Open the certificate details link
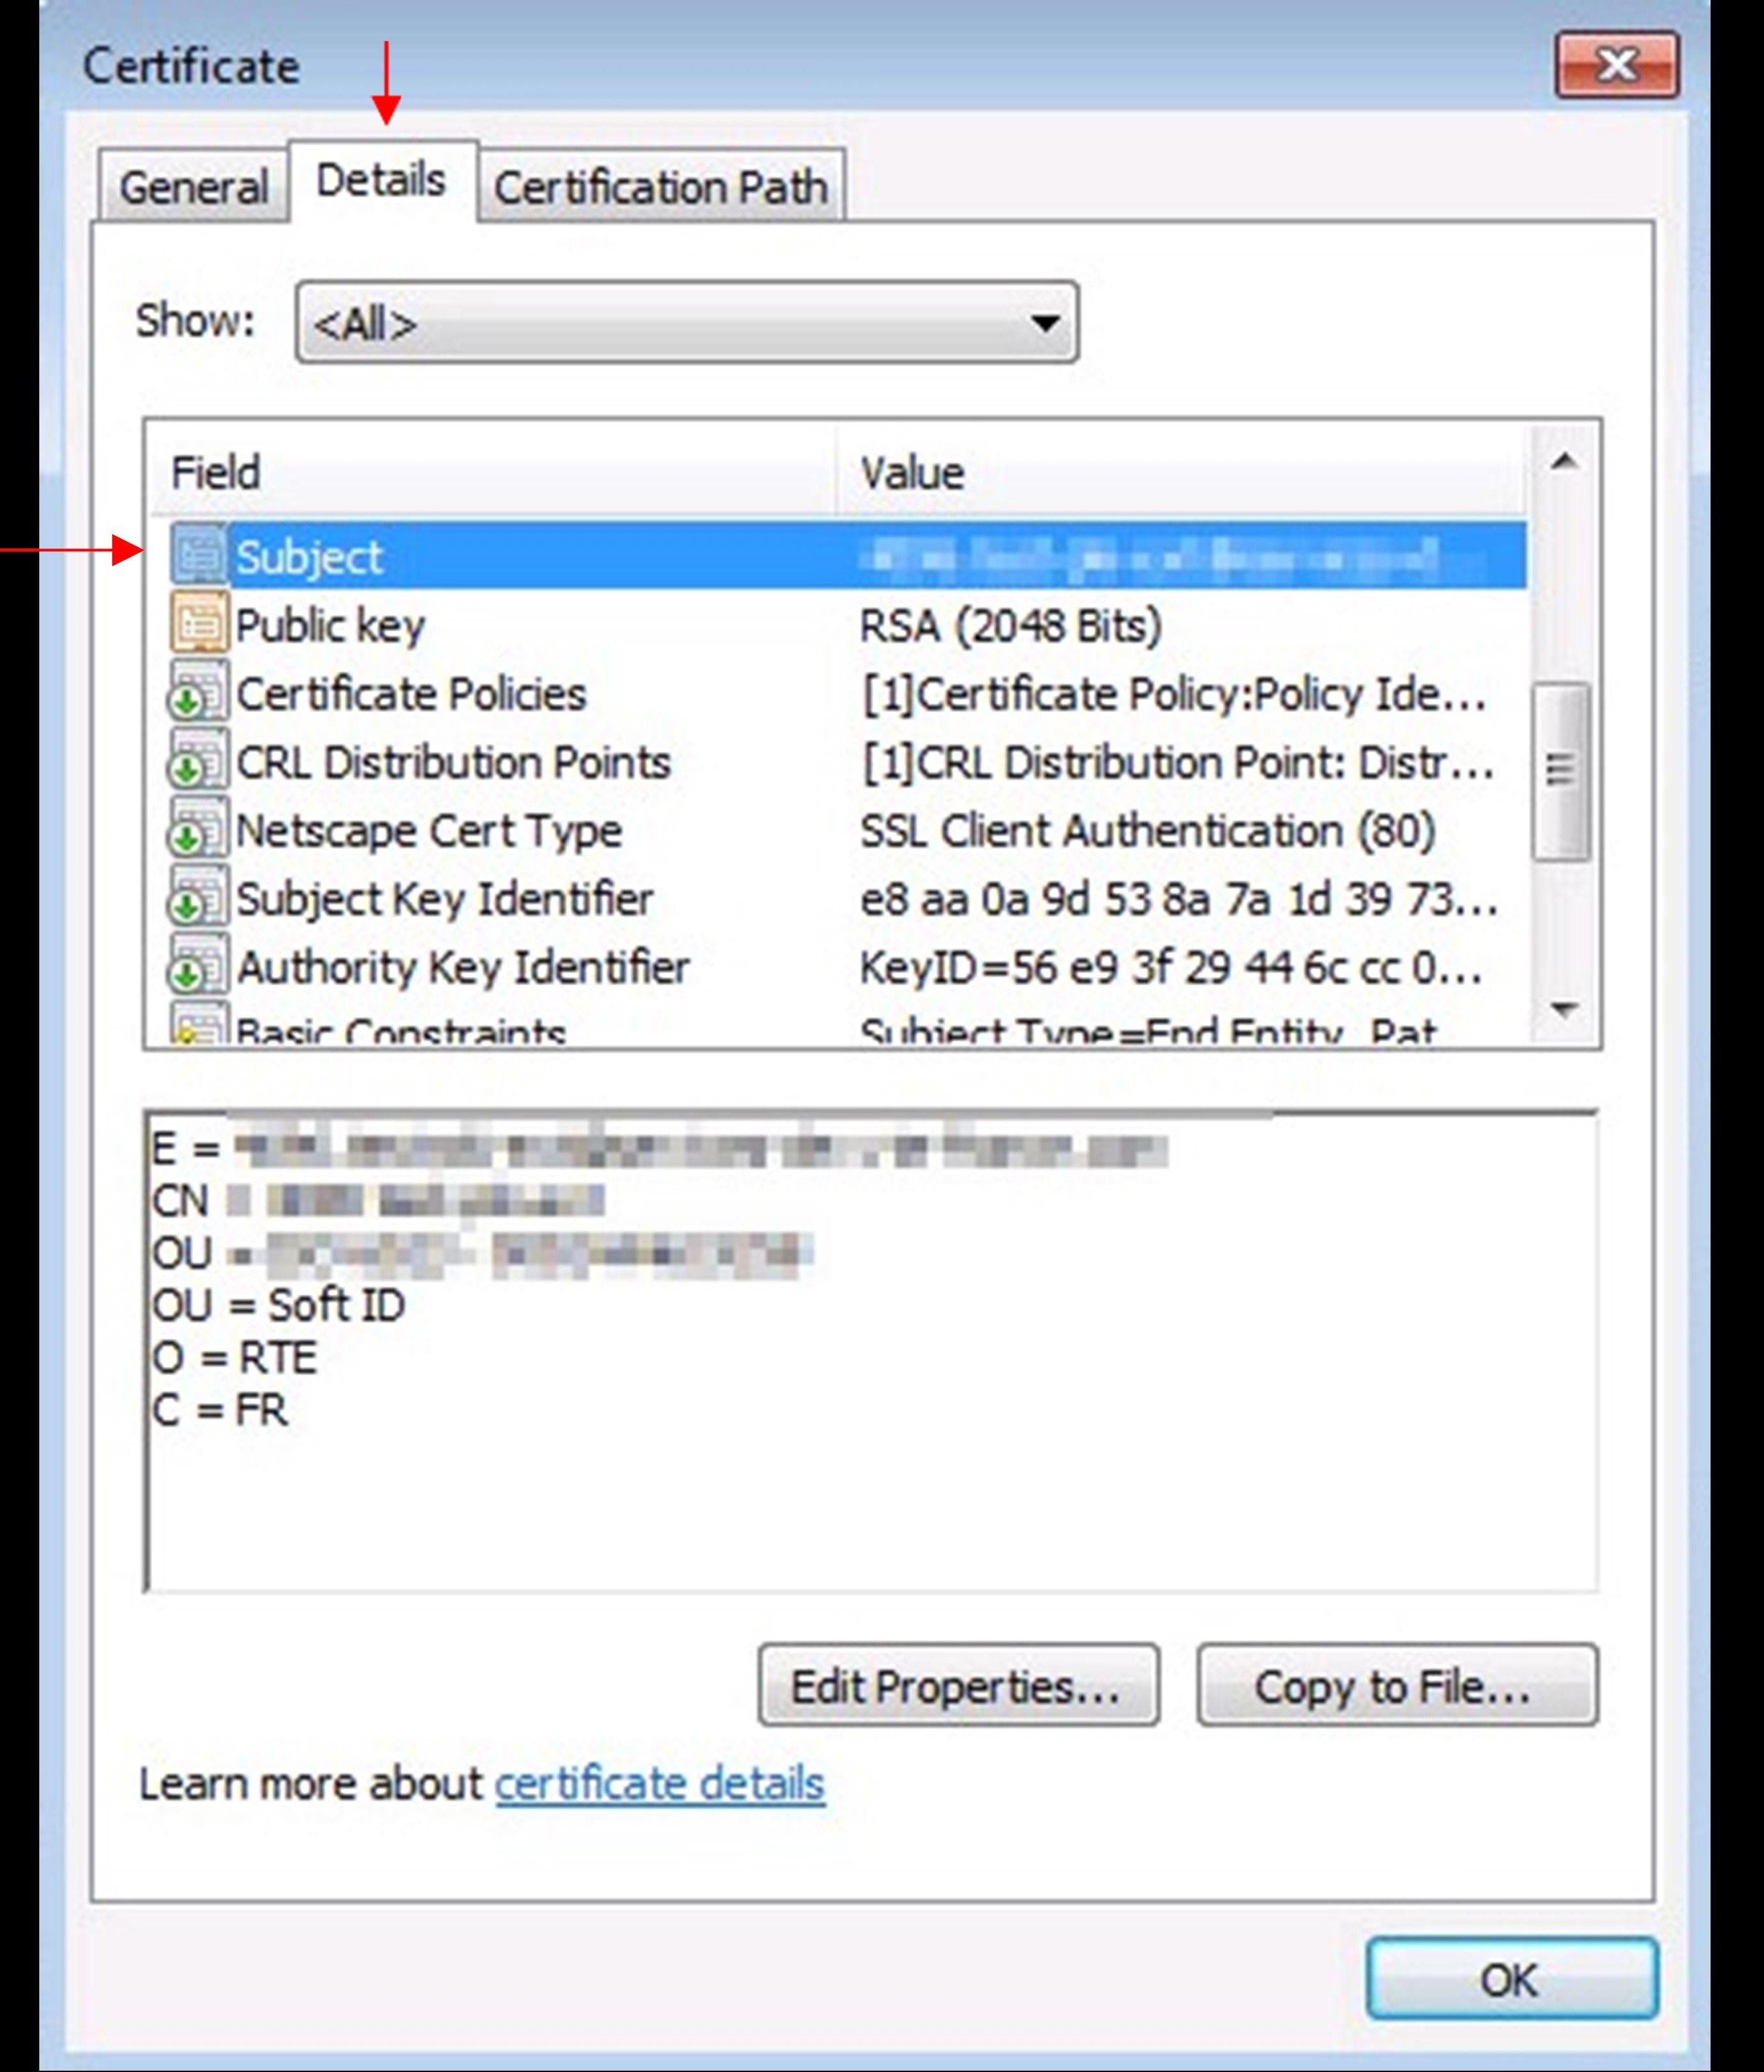This screenshot has width=1764, height=2072. pos(660,1785)
